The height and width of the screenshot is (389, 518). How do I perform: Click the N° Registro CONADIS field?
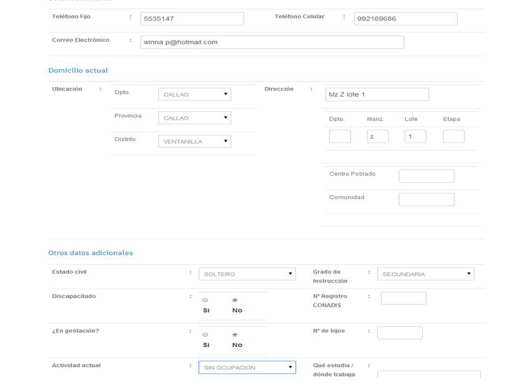coord(404,298)
